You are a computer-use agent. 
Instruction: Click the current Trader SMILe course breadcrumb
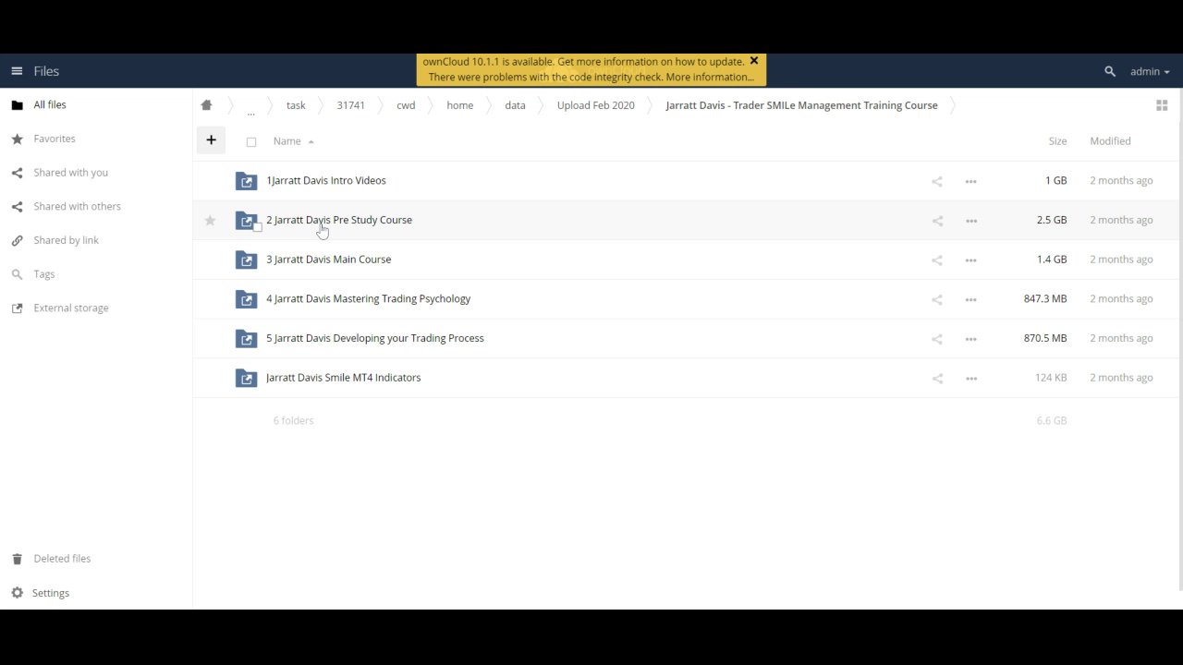click(801, 105)
